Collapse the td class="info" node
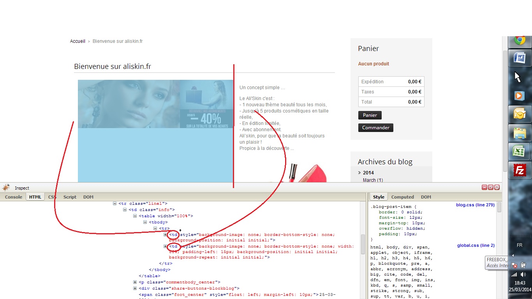The width and height of the screenshot is (532, 299). 125,209
